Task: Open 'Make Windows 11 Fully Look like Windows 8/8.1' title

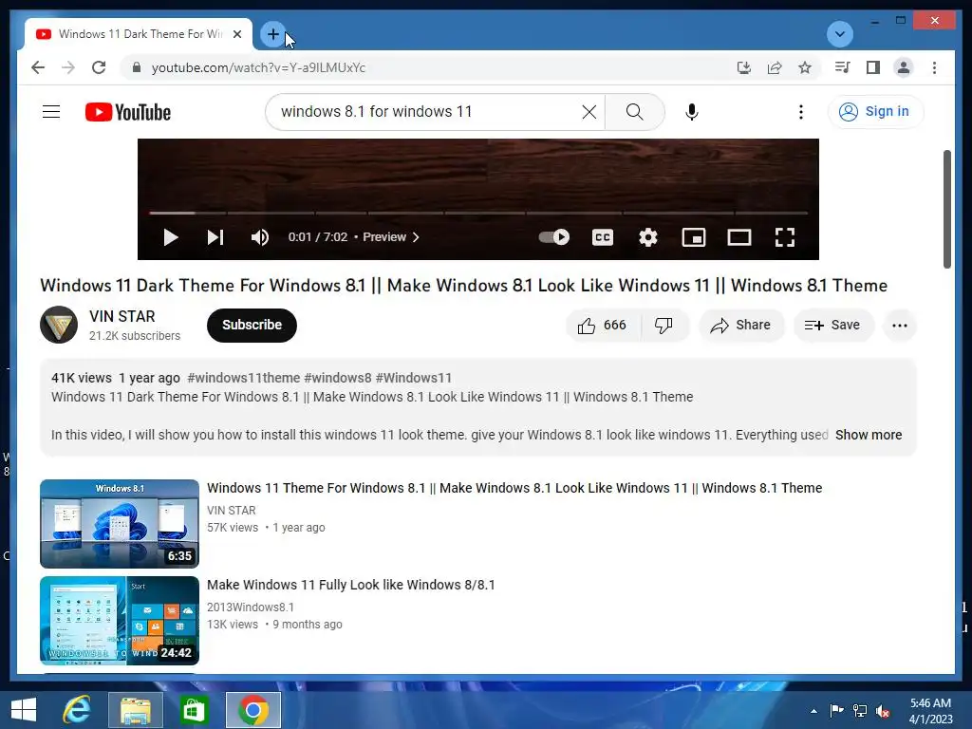Action: (351, 585)
